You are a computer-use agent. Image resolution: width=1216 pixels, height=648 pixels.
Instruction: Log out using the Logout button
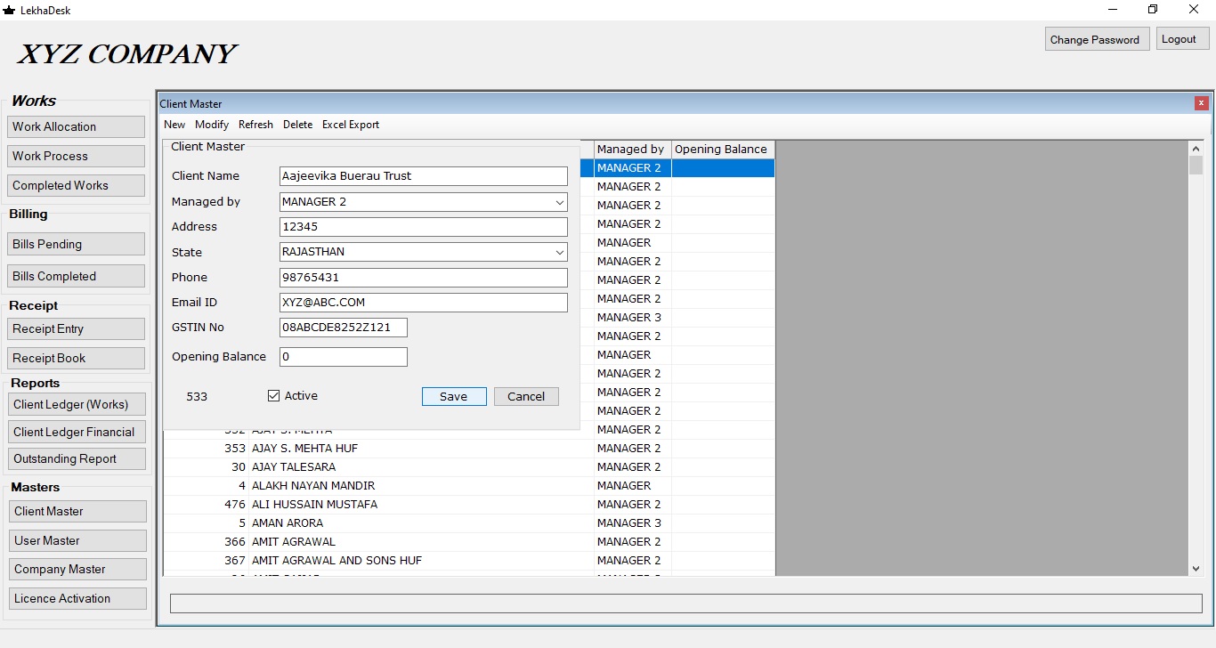pos(1182,38)
